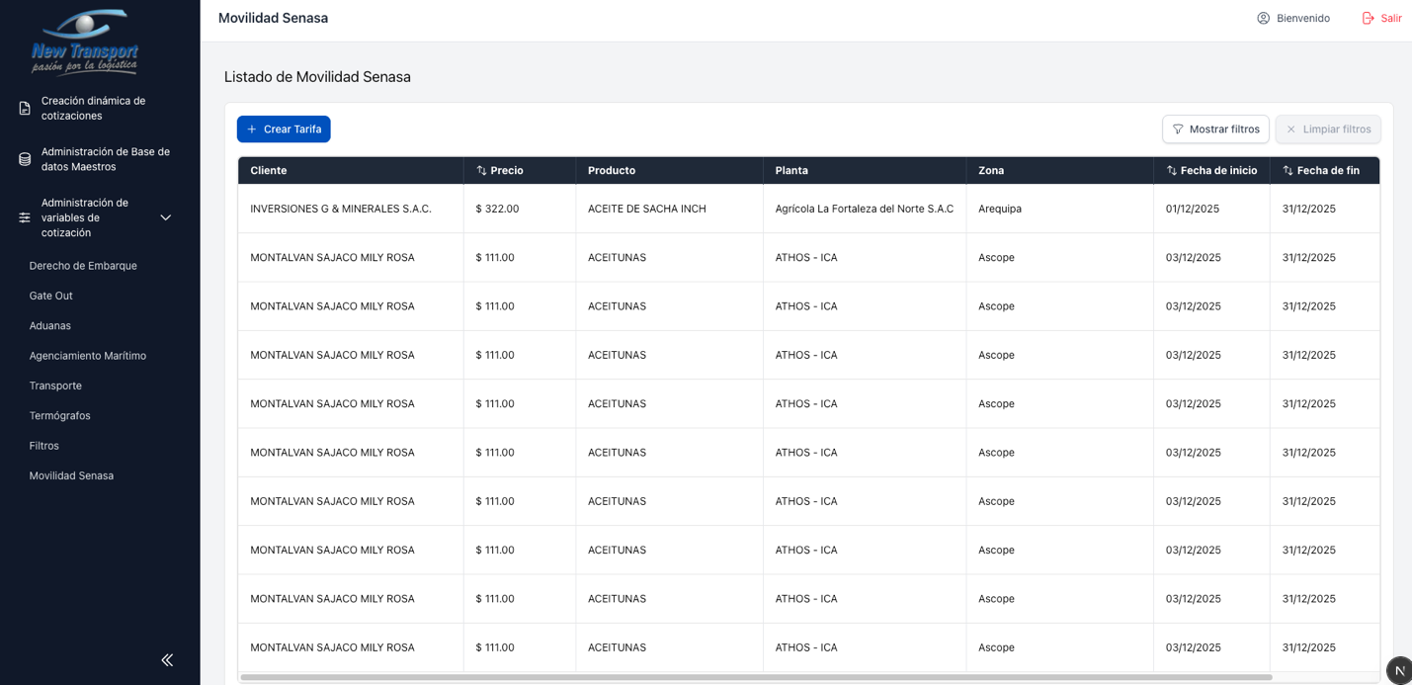This screenshot has width=1412, height=685.
Task: Go to Agenciamiento Marítimo section
Action: tap(87, 356)
